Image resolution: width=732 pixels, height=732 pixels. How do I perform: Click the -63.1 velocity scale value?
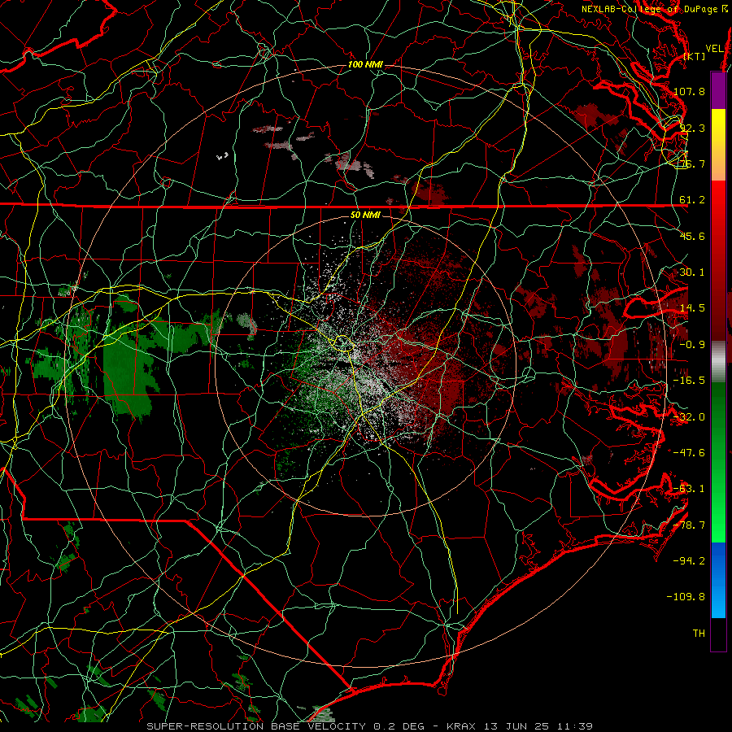click(689, 489)
